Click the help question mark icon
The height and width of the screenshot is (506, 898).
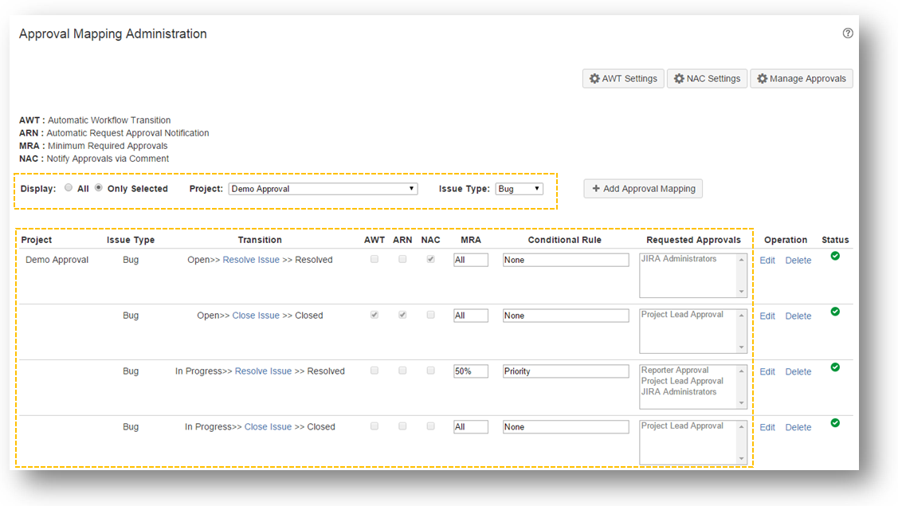click(x=848, y=33)
